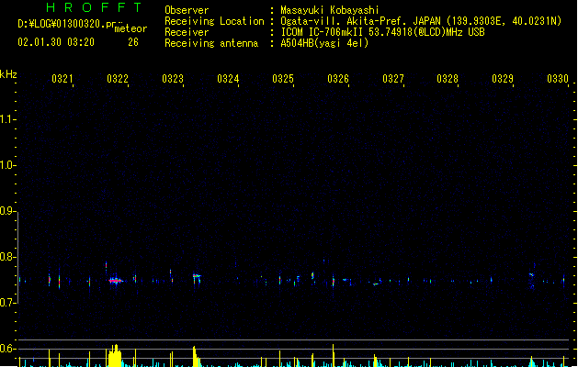
Task: Click the HROFFT title text
Action: 95,7
